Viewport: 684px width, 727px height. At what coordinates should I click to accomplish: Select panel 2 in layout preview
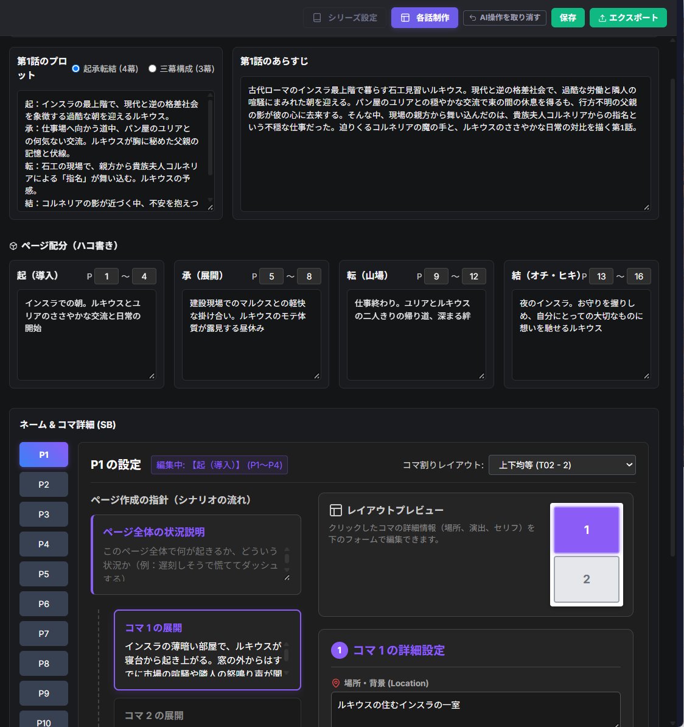click(x=586, y=579)
